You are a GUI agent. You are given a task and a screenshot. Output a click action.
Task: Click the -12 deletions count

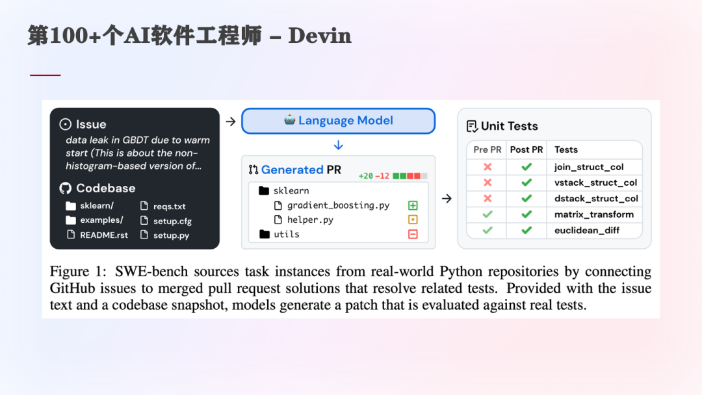coord(382,176)
